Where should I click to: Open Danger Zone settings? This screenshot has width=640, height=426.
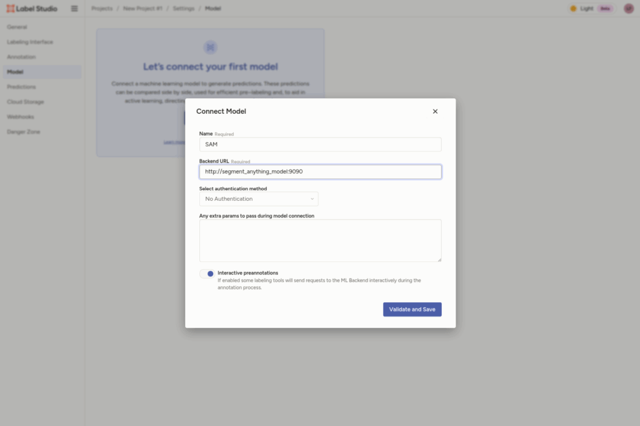[x=42, y=131]
